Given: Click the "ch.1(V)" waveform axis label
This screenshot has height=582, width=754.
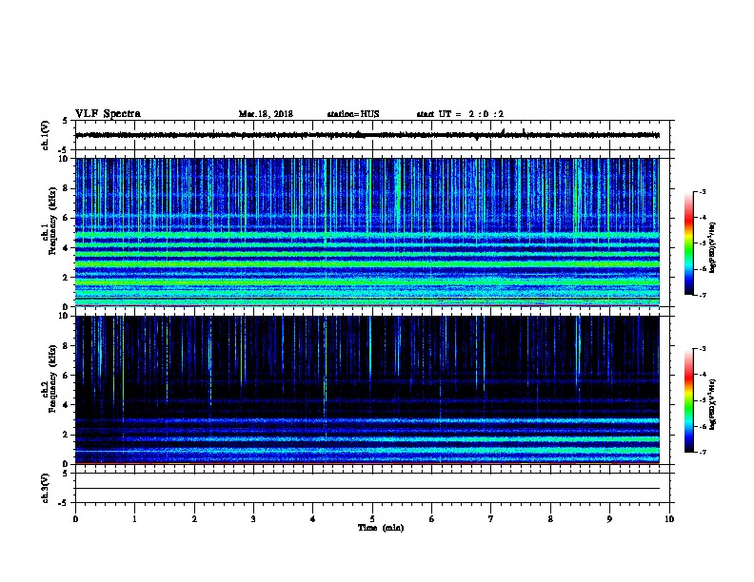Looking at the screenshot, I should click(x=45, y=135).
